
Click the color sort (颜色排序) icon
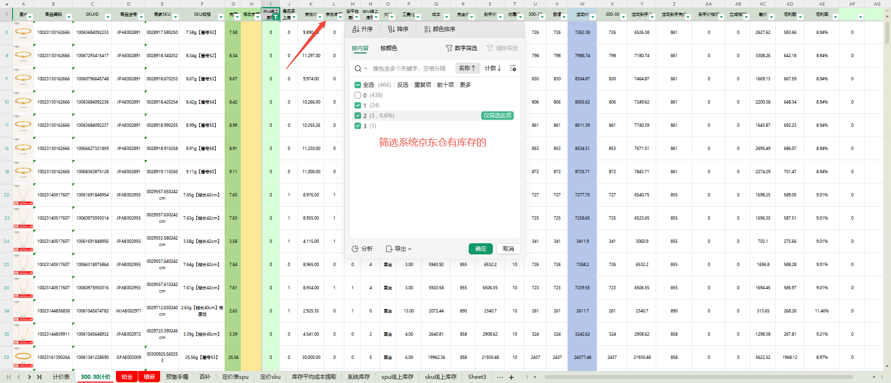pyautogui.click(x=427, y=29)
